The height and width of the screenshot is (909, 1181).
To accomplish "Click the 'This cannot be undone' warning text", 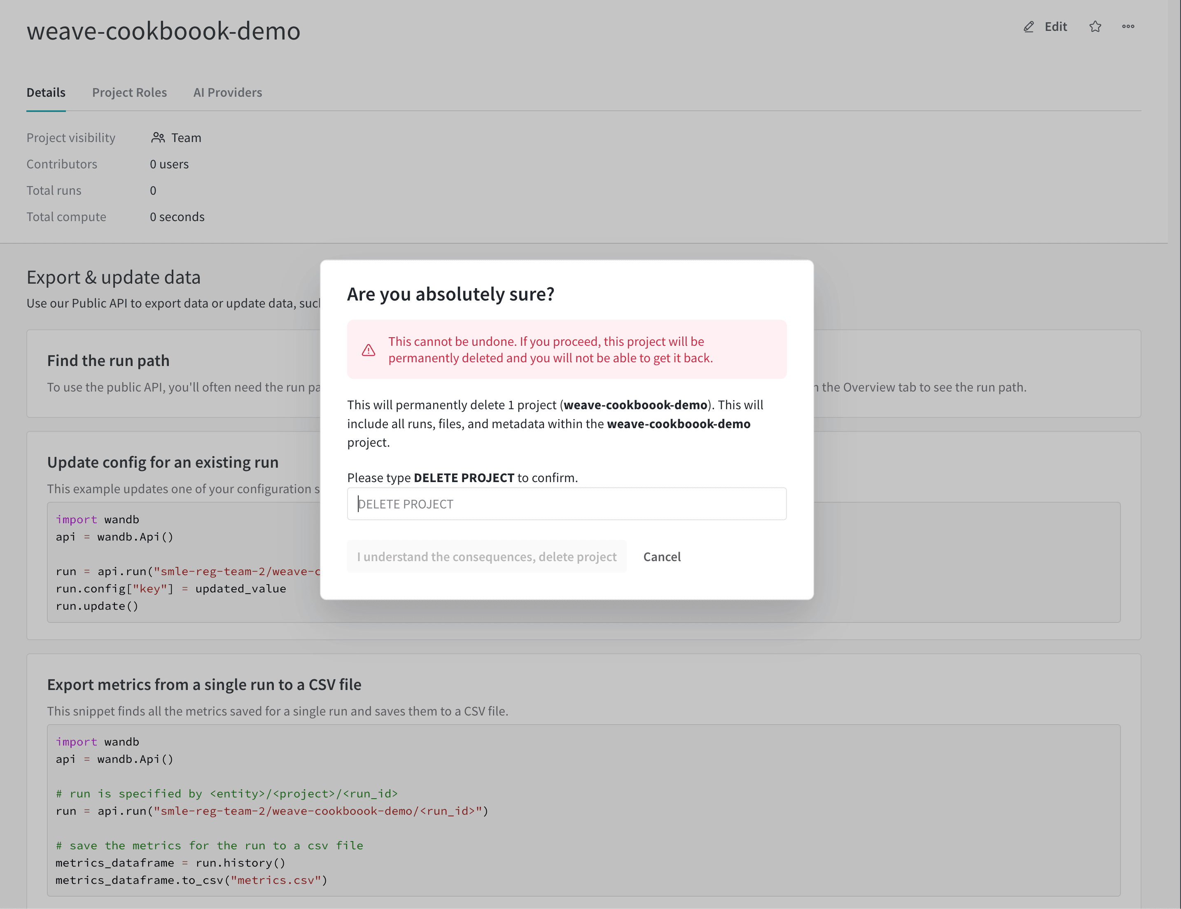I will [551, 350].
